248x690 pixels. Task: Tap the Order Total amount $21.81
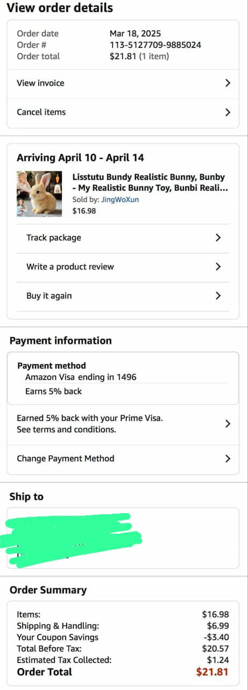point(212,672)
